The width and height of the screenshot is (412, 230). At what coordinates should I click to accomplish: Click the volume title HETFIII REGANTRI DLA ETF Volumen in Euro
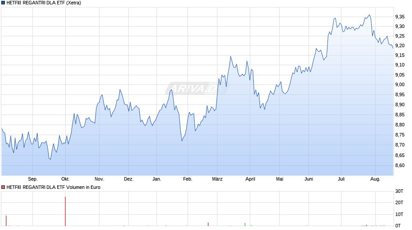[53, 187]
